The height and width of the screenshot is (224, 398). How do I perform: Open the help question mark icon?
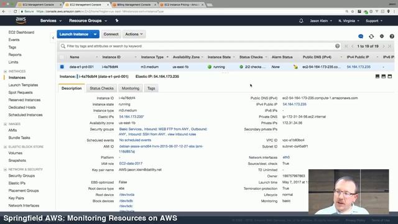click(x=392, y=36)
